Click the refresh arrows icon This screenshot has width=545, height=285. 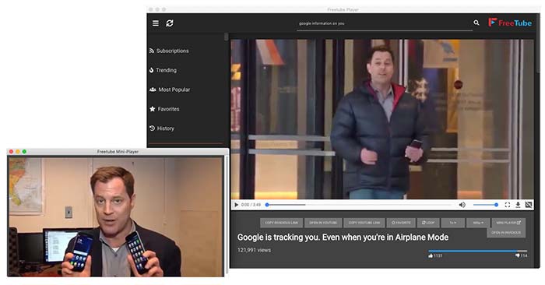pyautogui.click(x=169, y=23)
